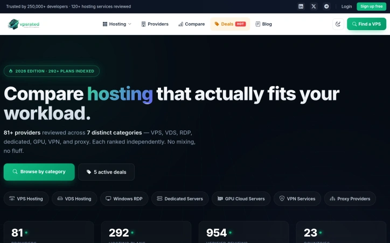Click the rack icon in Dedicated Servers chip
This screenshot has height=243, width=390.
[x=159, y=198]
